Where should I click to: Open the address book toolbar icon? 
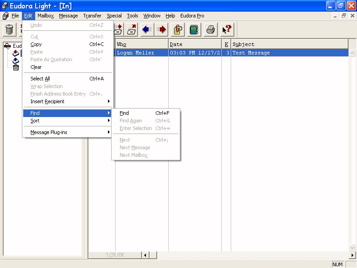[194, 29]
